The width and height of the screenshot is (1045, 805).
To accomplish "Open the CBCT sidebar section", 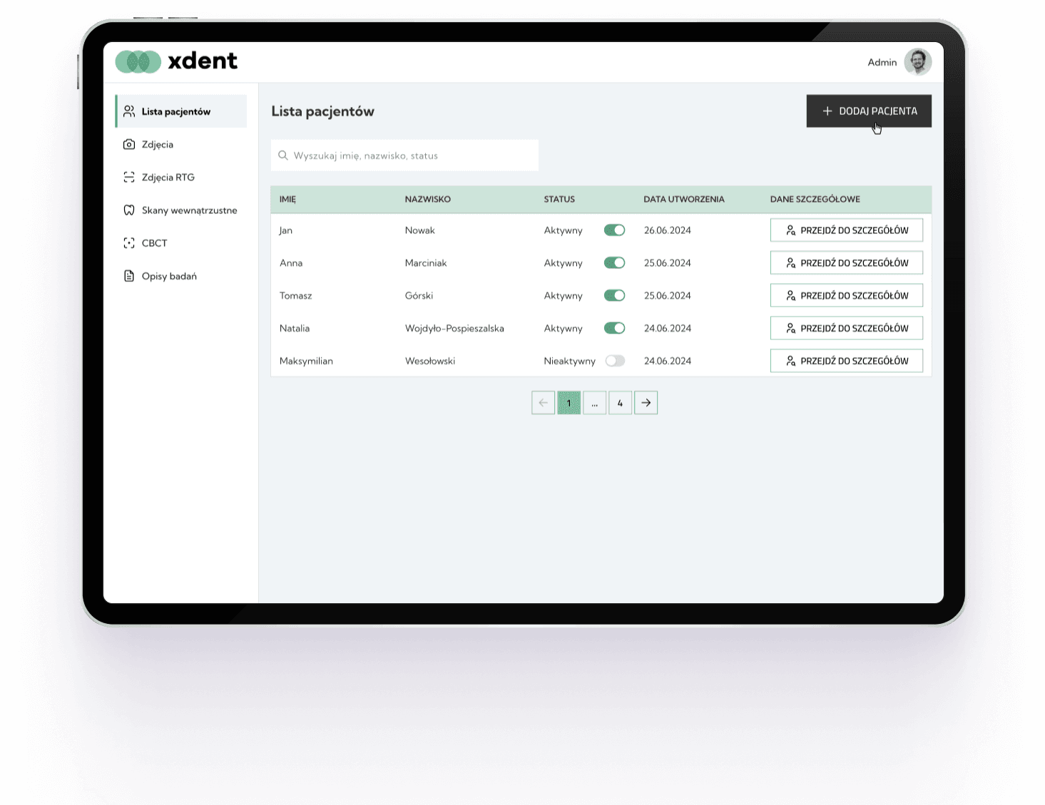I will tap(181, 243).
